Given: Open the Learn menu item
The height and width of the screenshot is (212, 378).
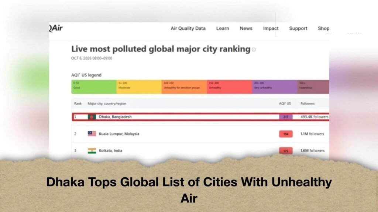Looking at the screenshot, I should point(223,28).
